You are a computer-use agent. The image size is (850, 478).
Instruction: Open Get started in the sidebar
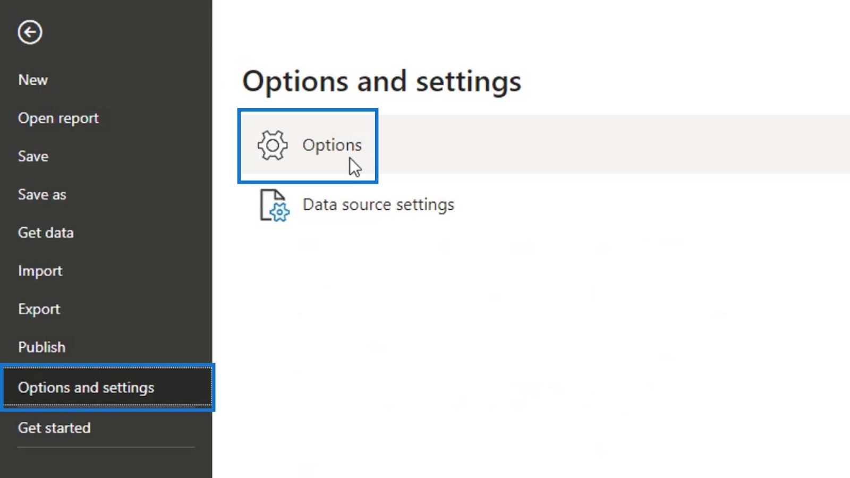click(x=54, y=428)
